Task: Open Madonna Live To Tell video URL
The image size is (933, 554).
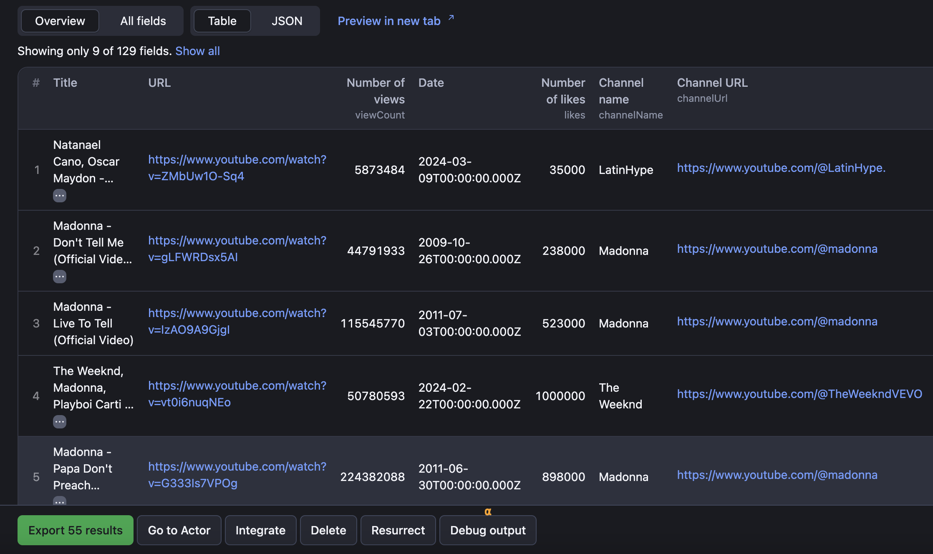Action: tap(237, 321)
